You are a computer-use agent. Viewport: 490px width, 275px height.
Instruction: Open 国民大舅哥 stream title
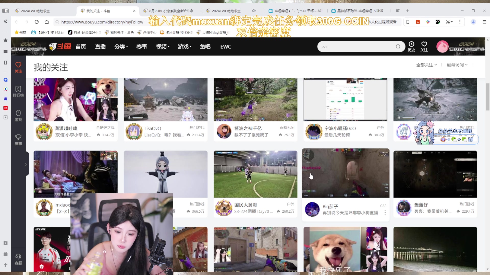click(254, 211)
